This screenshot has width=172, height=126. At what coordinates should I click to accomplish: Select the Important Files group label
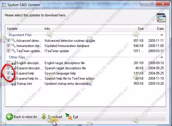point(20,35)
